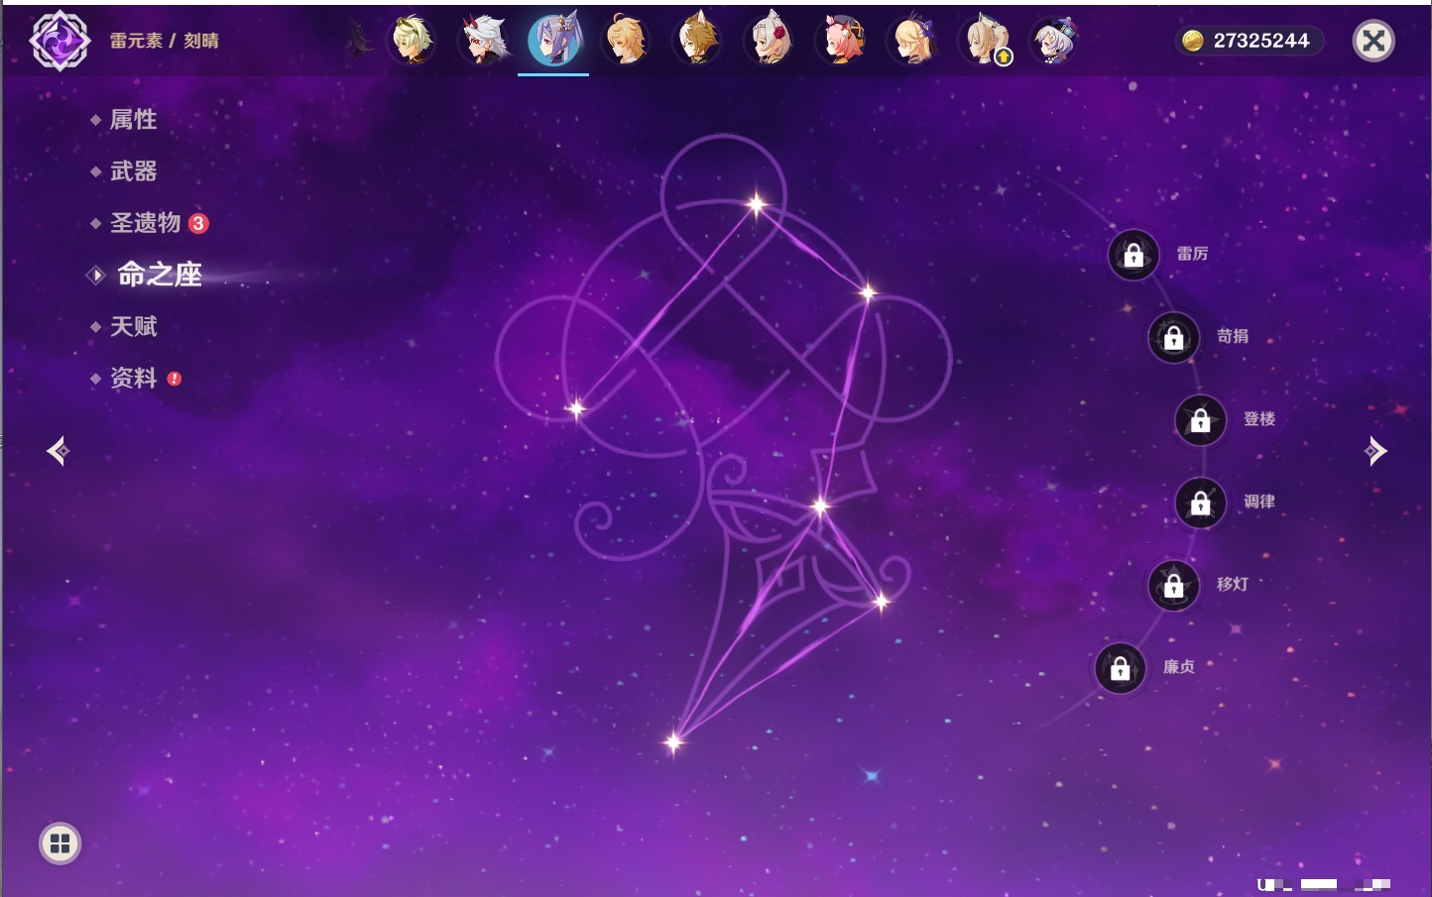1432x897 pixels.
Task: Click the red exclamation badge on 资料
Action: (x=175, y=379)
